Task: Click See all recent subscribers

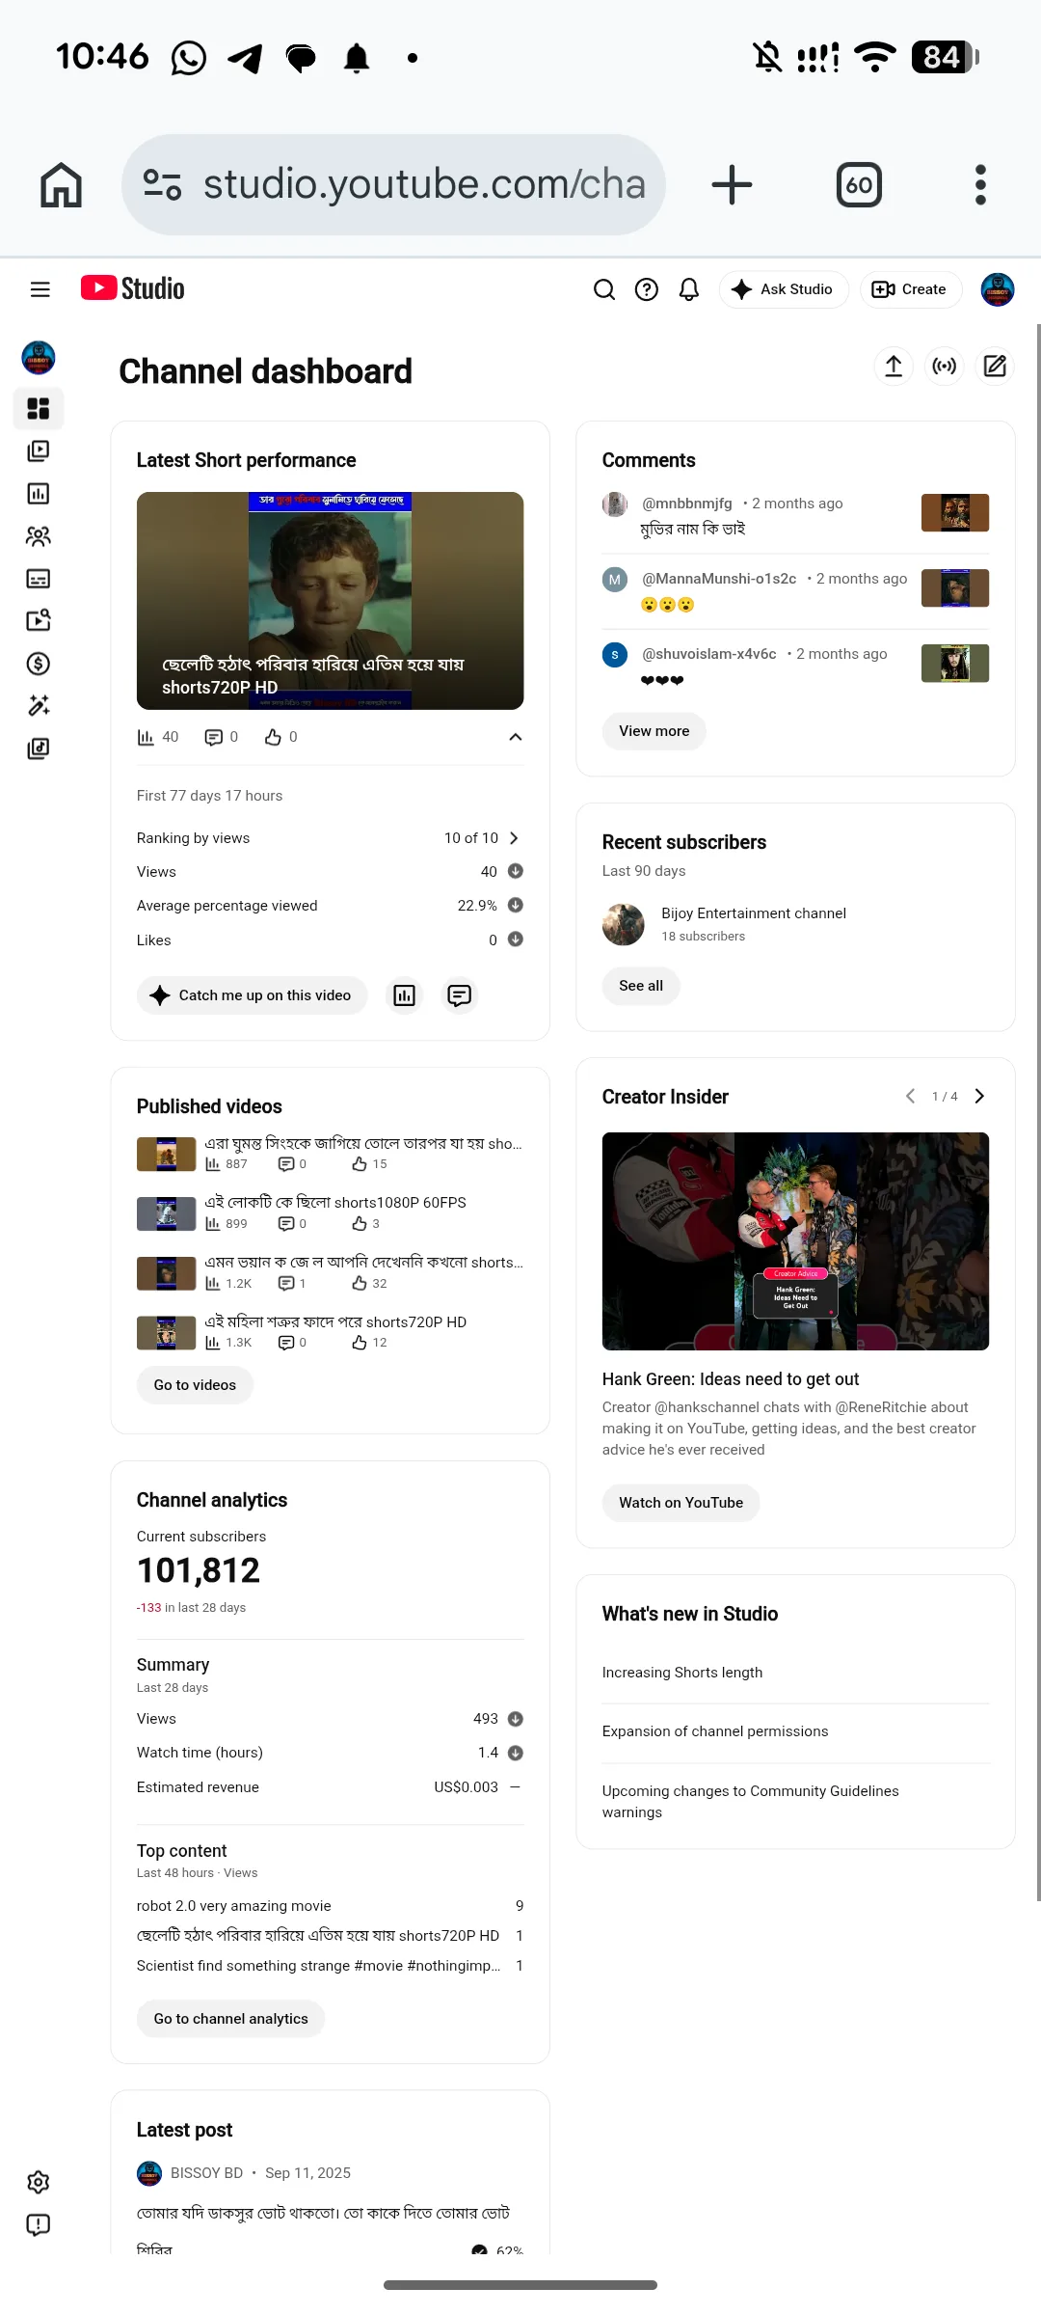Action: coord(641,986)
